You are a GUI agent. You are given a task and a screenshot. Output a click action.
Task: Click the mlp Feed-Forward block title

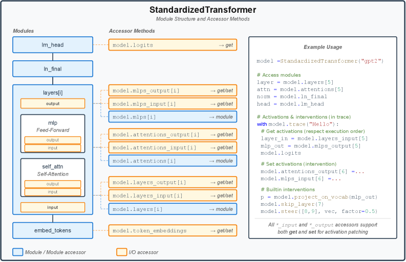(53, 126)
